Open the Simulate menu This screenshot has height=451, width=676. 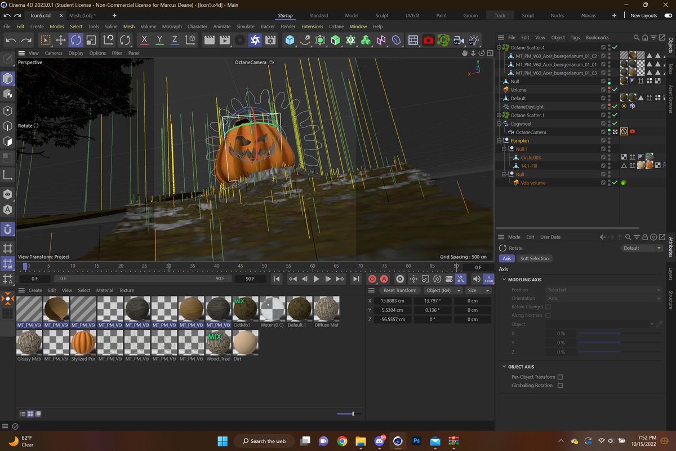pyautogui.click(x=245, y=26)
